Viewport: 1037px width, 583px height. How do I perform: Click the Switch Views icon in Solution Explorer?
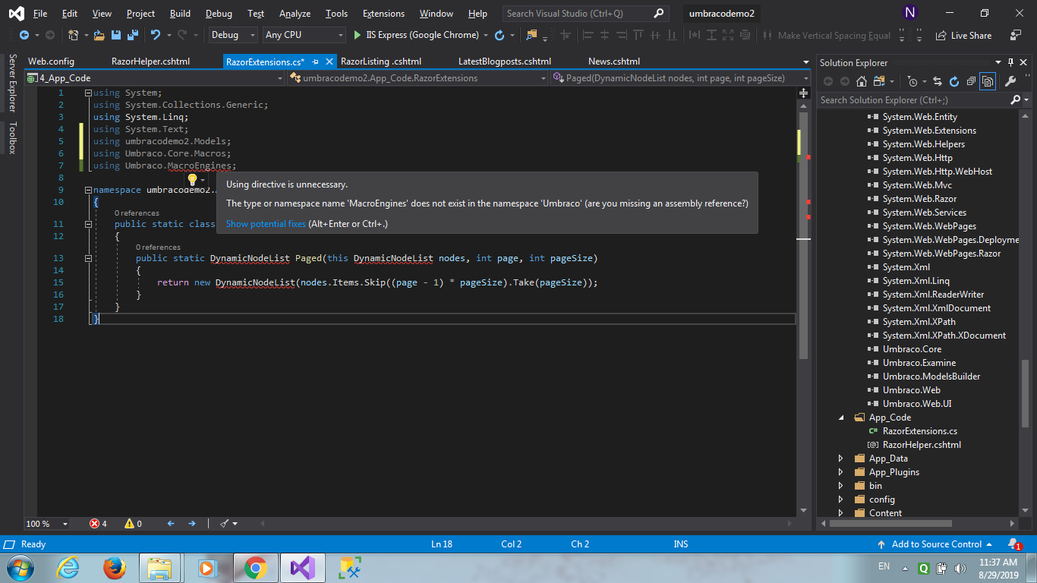(879, 81)
